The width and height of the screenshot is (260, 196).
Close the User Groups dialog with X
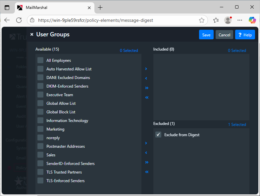32,35
